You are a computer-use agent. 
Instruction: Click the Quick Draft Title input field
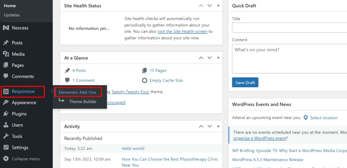pos(289,28)
